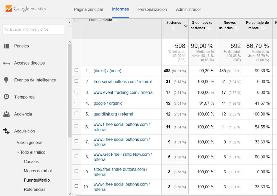Open www5.free-social-buttons.com / referral link
Image resolution: width=277 pixels, height=196 pixels.
coord(122,142)
